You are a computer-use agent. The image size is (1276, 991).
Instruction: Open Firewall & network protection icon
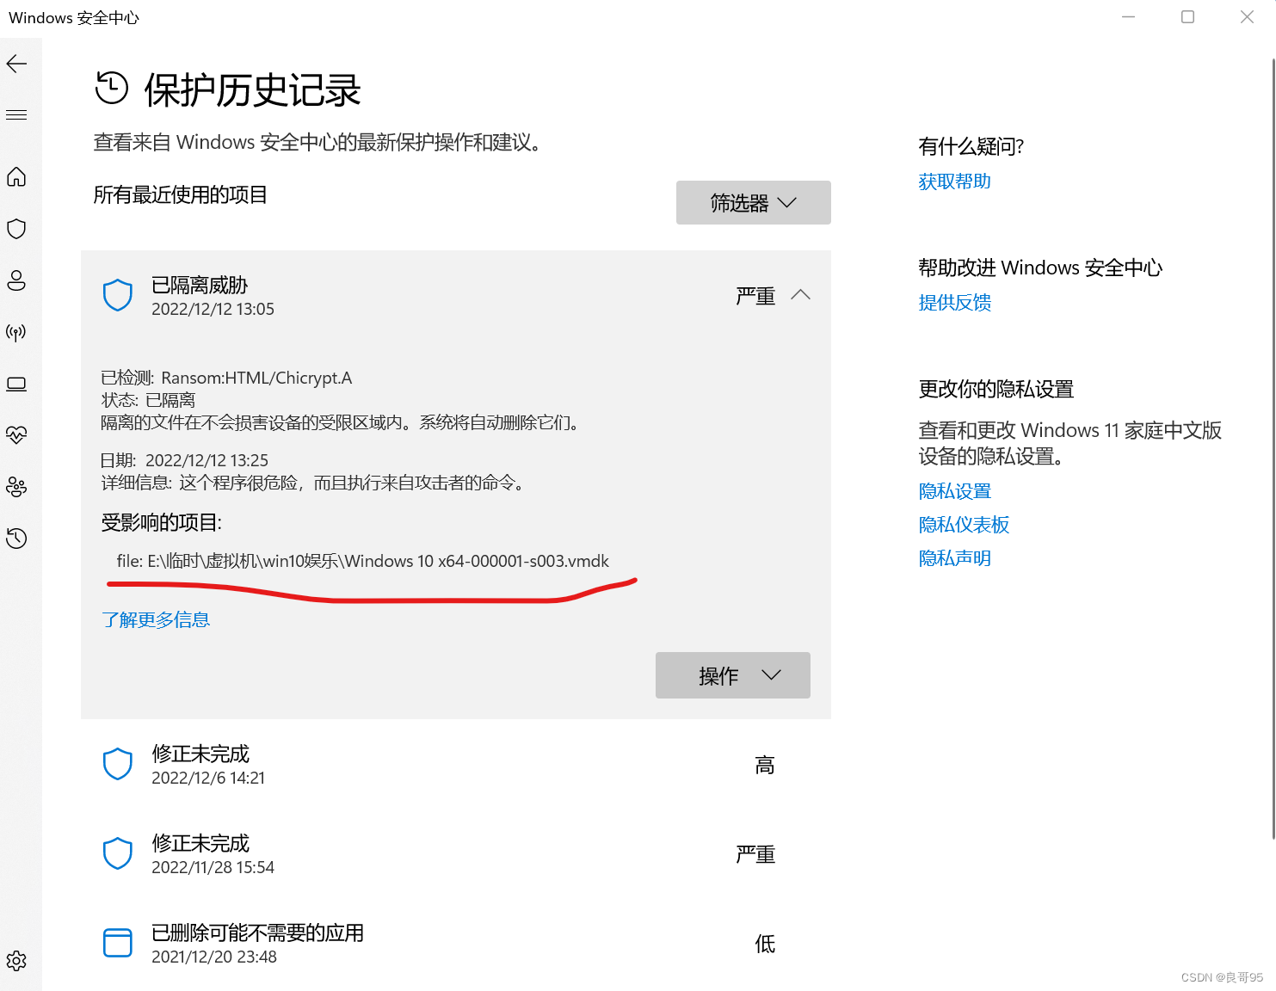(x=16, y=332)
